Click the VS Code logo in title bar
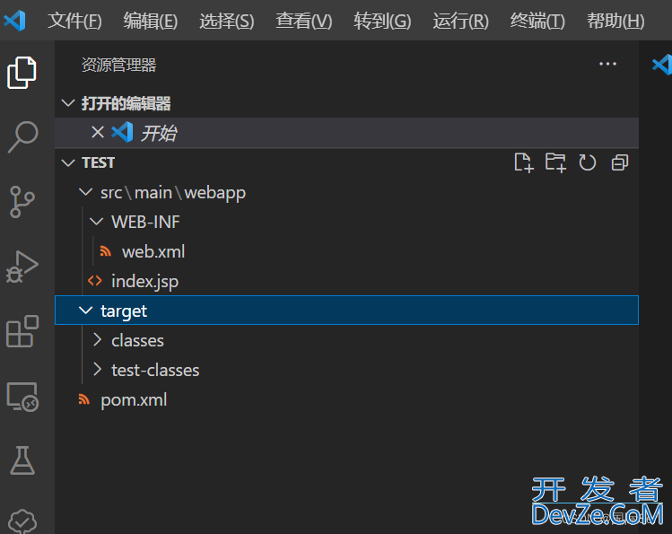This screenshot has height=534, width=672. tap(15, 20)
